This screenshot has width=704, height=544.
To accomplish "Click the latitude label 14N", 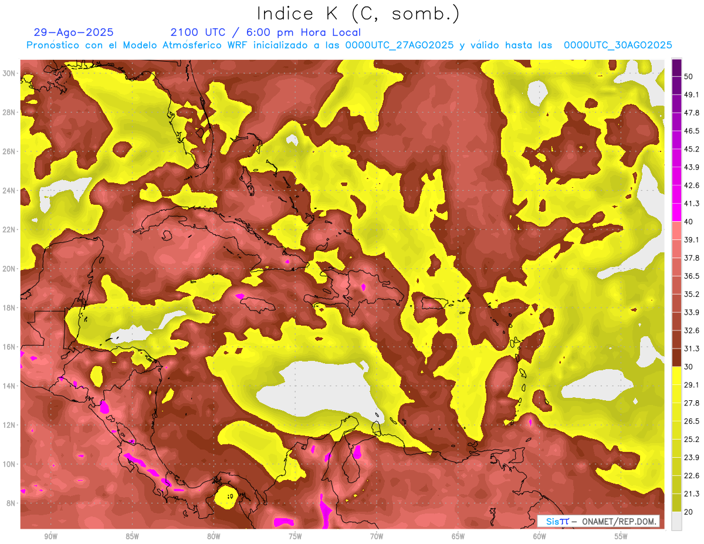I will pyautogui.click(x=9, y=386).
